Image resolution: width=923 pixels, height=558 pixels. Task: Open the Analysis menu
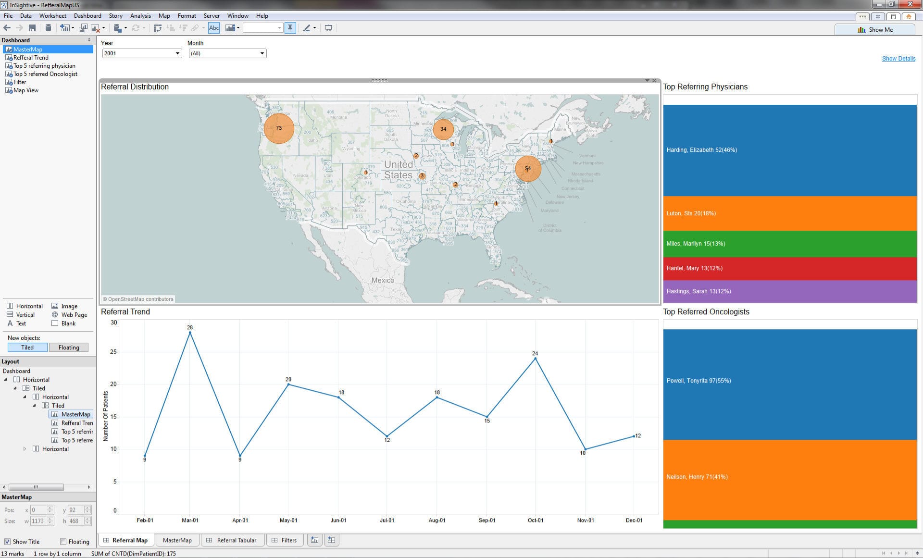point(140,16)
